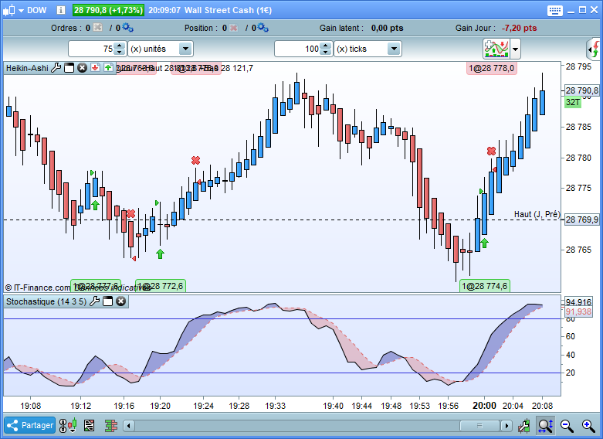Open the order book bars icon
The height and width of the screenshot is (439, 603).
click(x=111, y=426)
